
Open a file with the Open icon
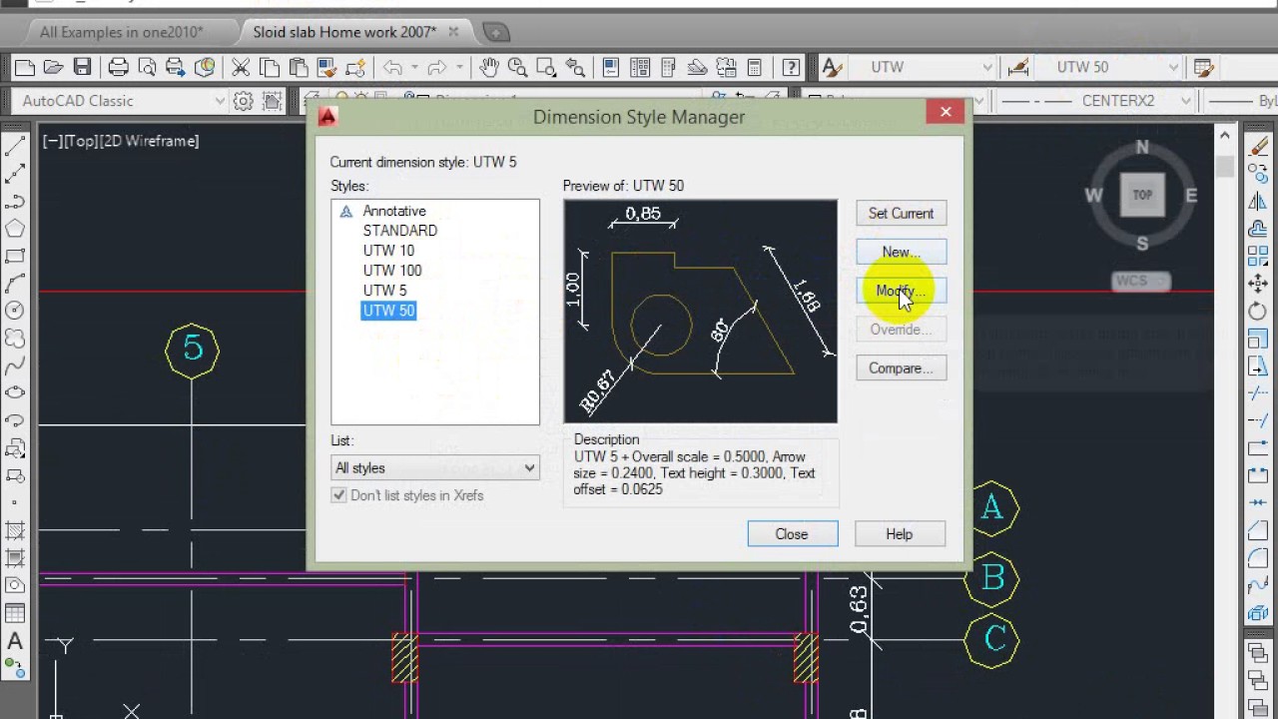pos(54,68)
